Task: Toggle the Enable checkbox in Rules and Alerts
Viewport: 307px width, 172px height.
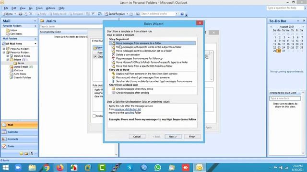Action: pos(94,116)
